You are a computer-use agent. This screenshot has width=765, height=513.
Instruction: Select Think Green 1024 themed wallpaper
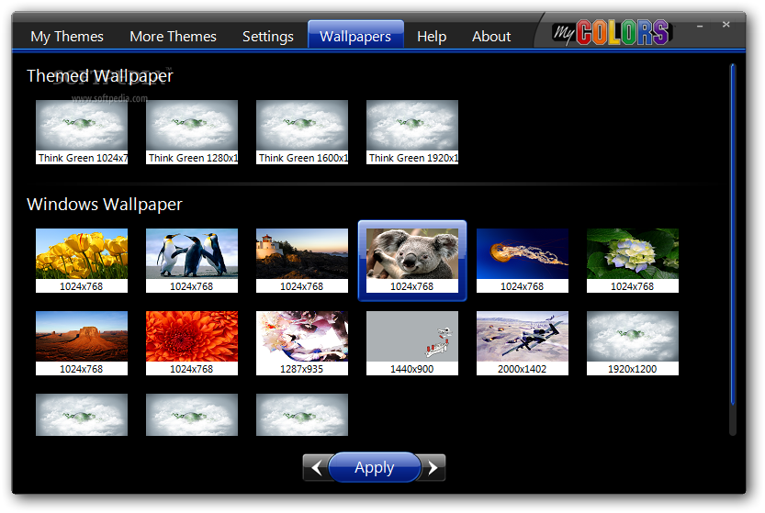(82, 132)
